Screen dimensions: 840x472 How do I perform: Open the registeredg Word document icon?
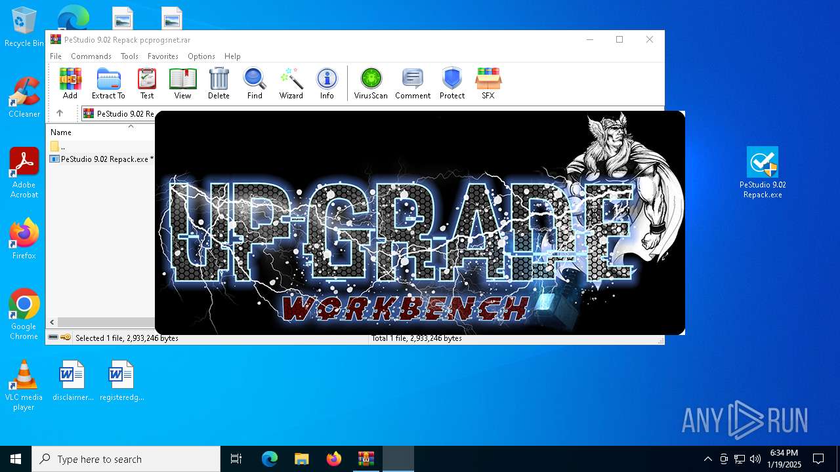(x=121, y=380)
